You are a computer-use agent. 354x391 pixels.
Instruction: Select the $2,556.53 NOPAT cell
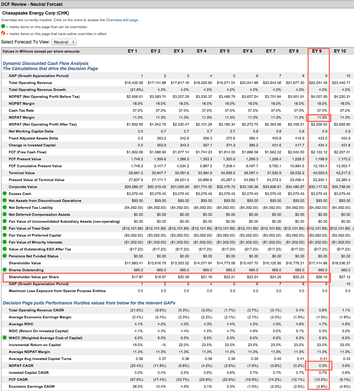[319, 124]
